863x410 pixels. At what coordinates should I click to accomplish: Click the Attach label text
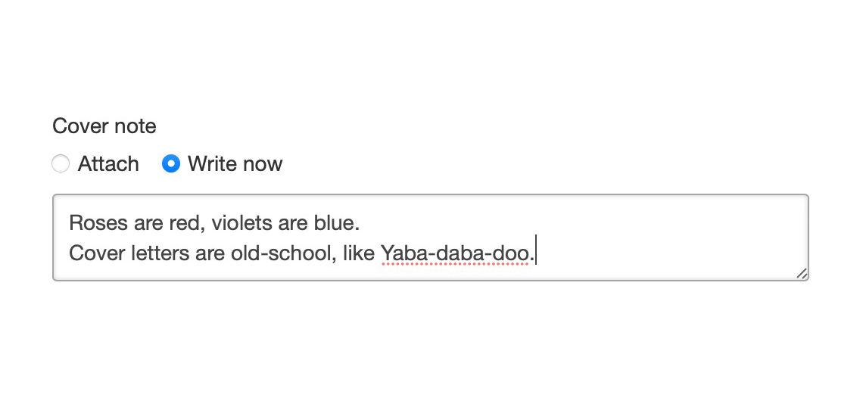pyautogui.click(x=108, y=164)
